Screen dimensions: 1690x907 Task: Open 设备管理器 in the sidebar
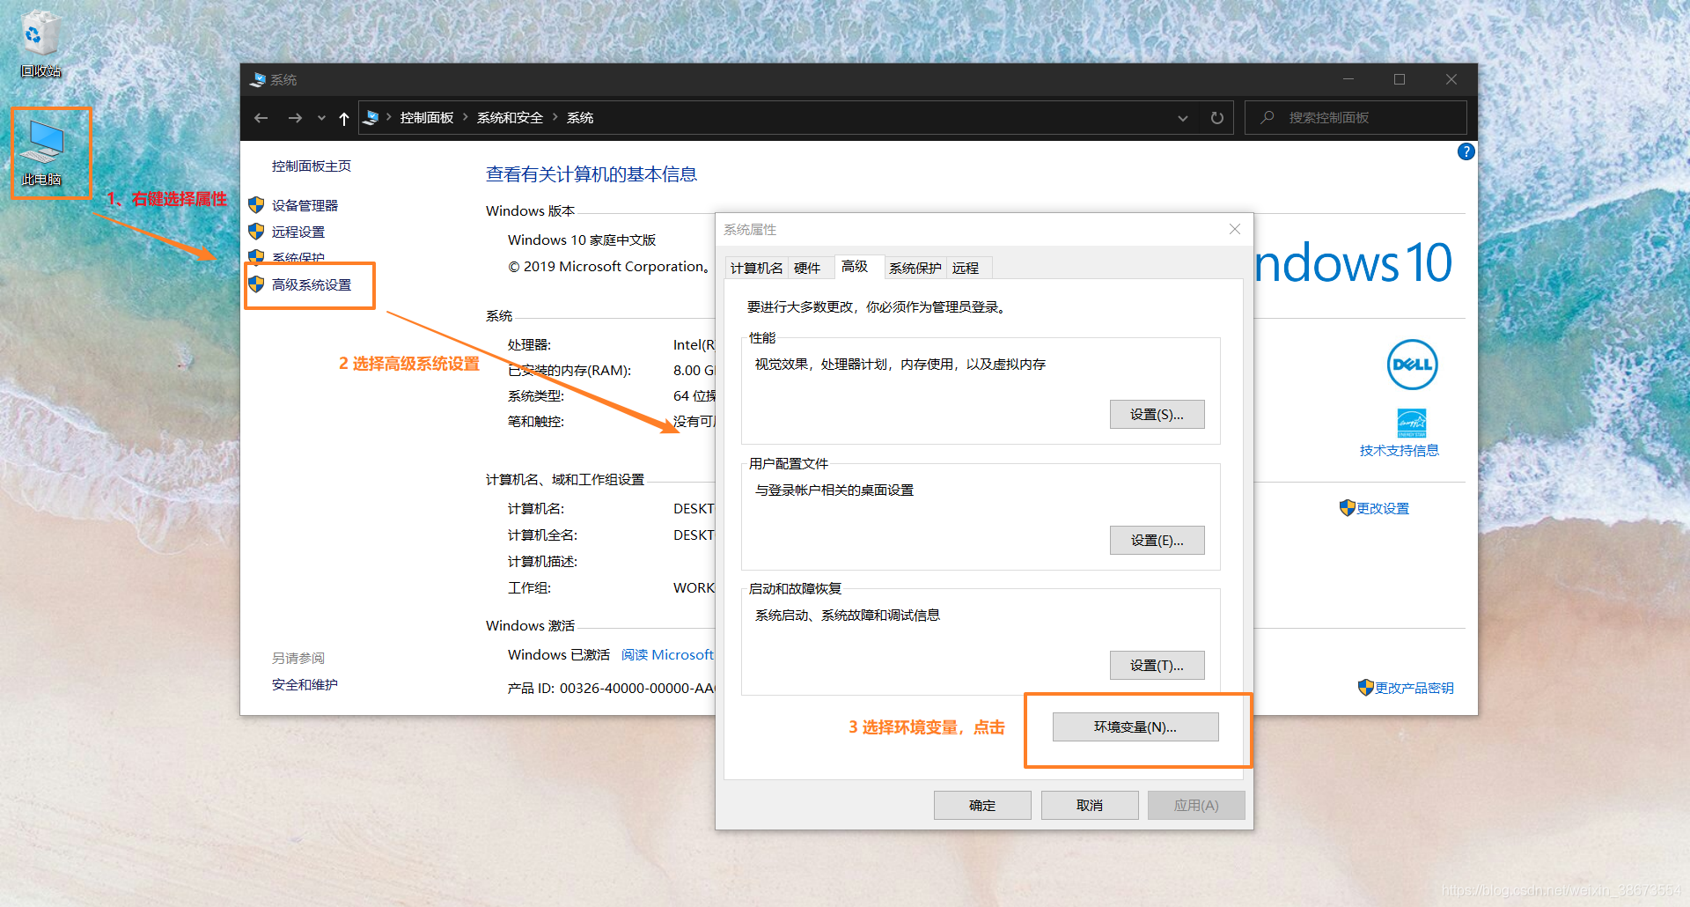pos(305,206)
